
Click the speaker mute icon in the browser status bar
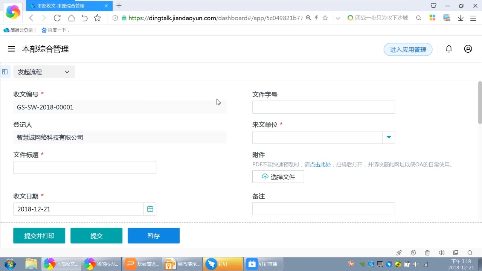point(442,253)
